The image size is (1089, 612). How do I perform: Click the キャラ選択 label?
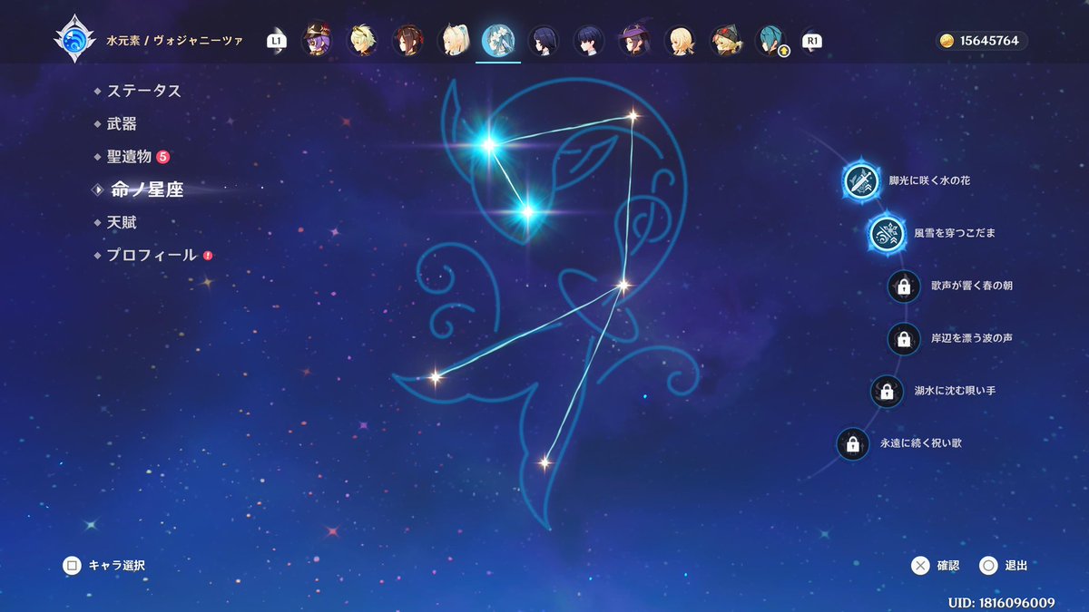[116, 566]
